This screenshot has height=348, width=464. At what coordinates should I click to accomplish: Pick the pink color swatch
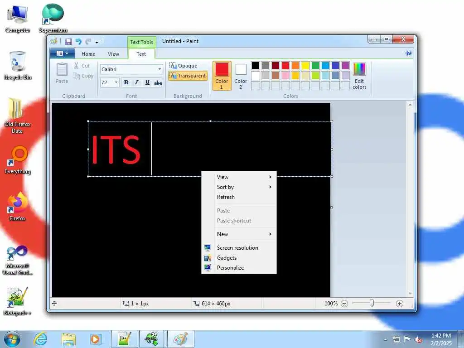(x=285, y=76)
